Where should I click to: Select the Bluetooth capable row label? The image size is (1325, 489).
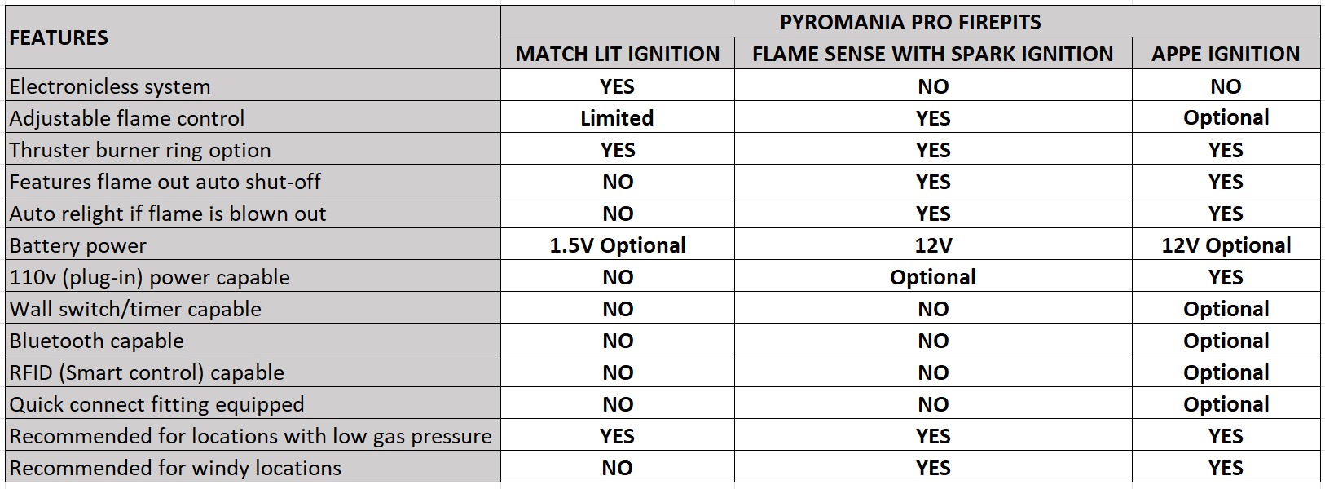point(253,340)
